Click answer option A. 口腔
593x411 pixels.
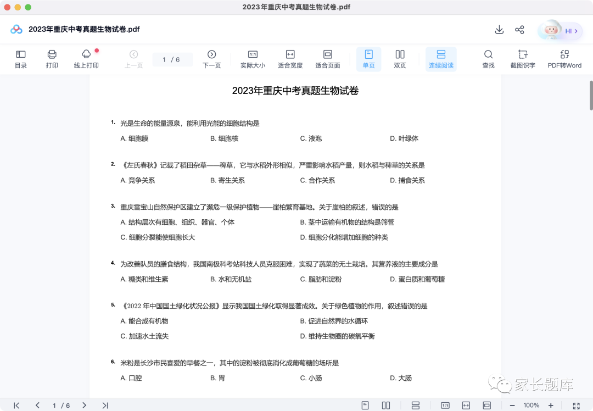(x=131, y=378)
